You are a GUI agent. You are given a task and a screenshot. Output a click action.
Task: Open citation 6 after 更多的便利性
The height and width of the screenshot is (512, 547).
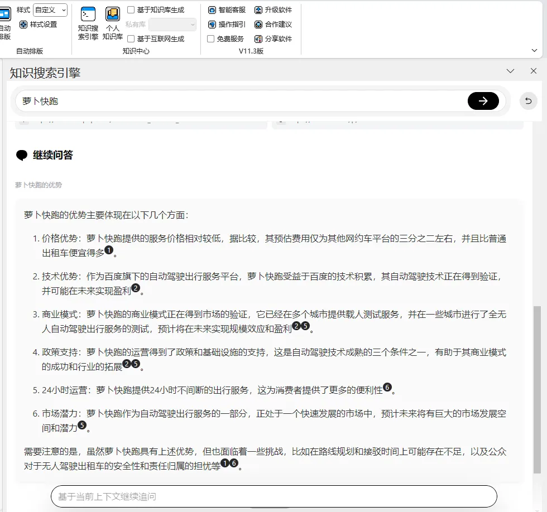(387, 387)
